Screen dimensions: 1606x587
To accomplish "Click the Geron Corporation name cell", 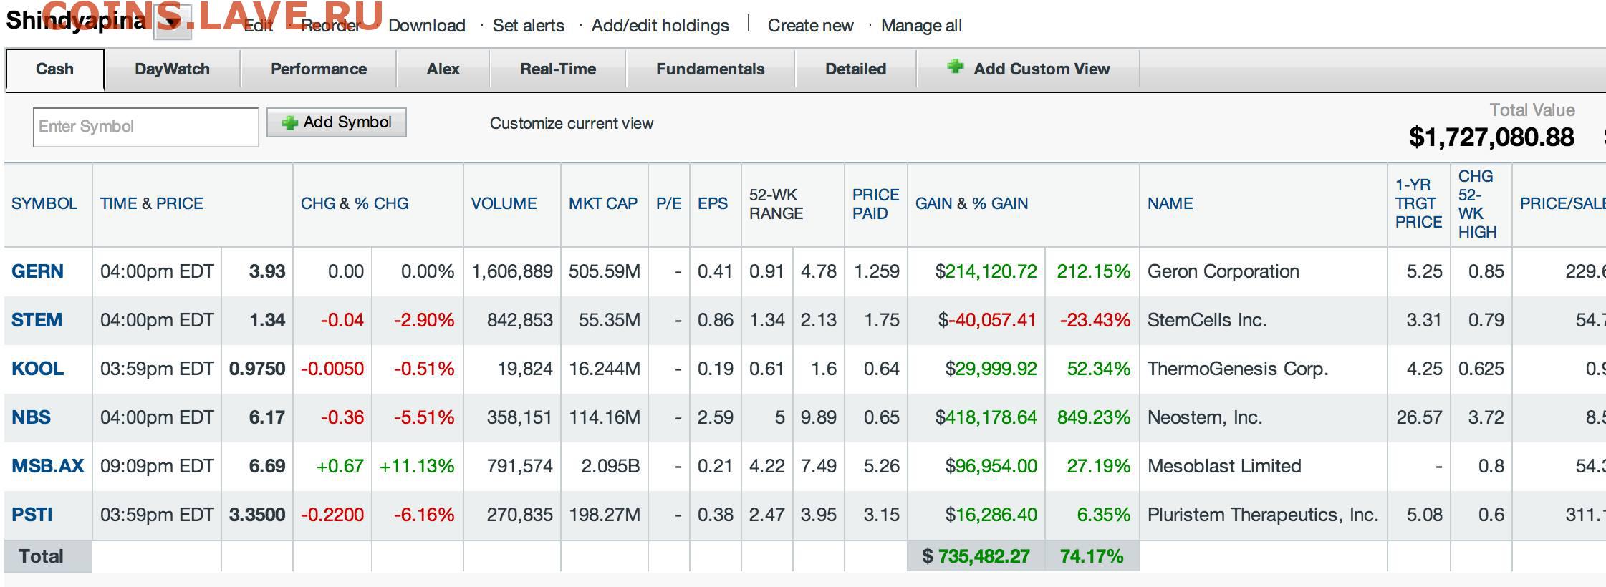I will 1223,271.
